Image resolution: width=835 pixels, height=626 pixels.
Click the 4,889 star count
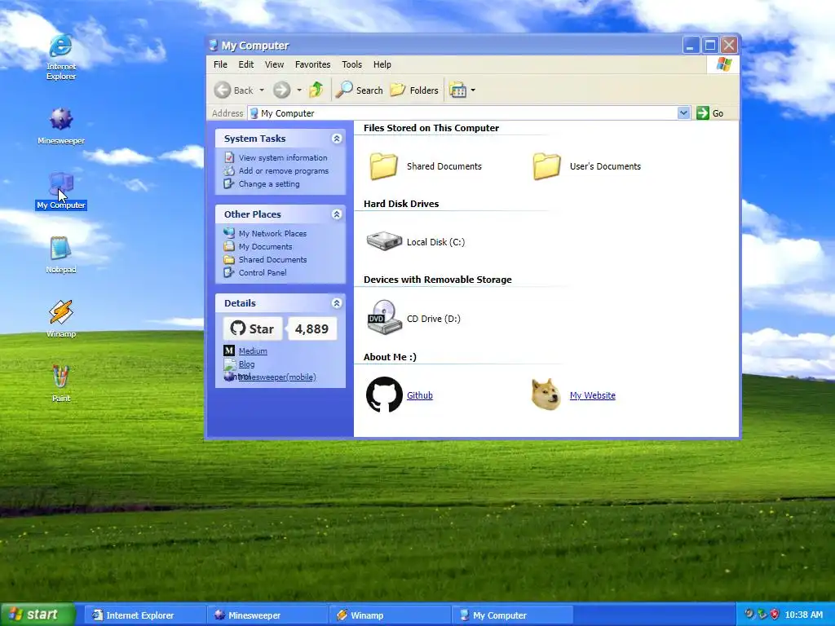tap(312, 329)
